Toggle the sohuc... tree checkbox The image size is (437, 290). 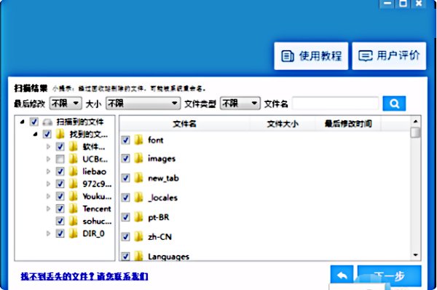[60, 221]
